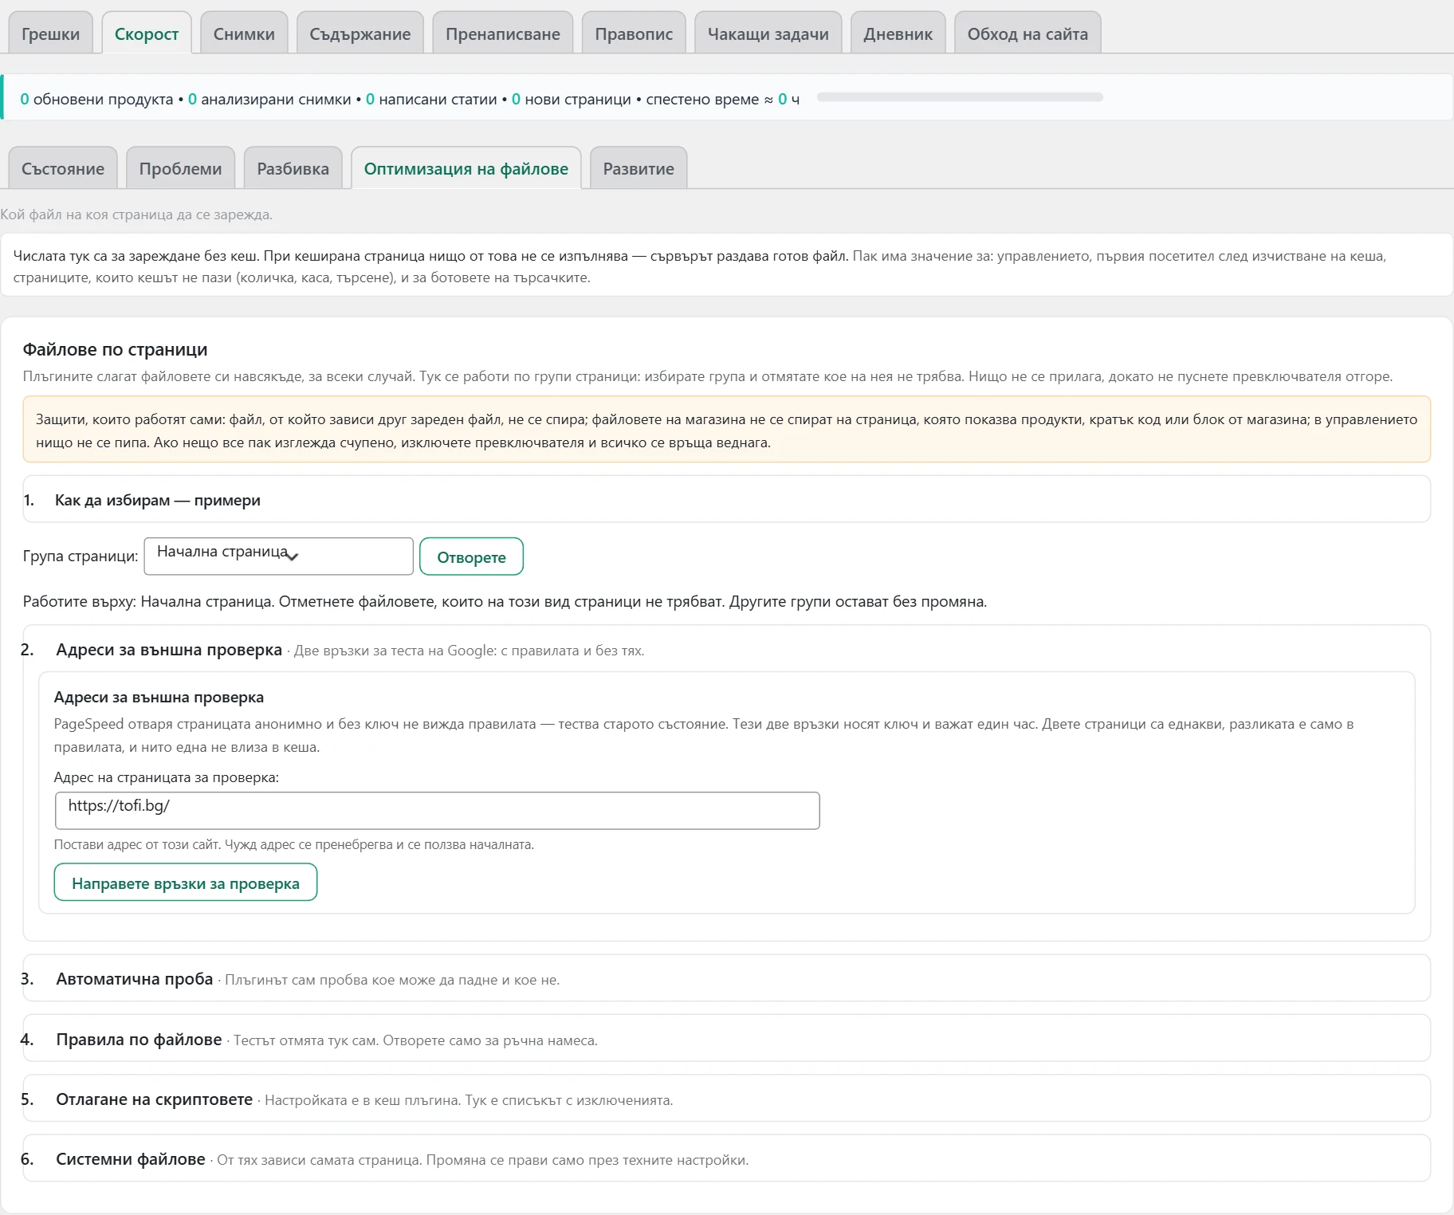Go to the Развитие sub-tab
The height and width of the screenshot is (1215, 1454).
639,168
